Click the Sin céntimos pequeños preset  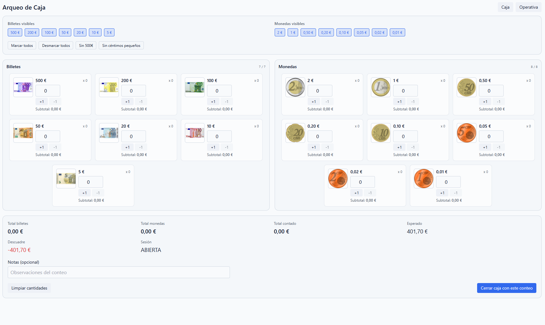tap(121, 45)
